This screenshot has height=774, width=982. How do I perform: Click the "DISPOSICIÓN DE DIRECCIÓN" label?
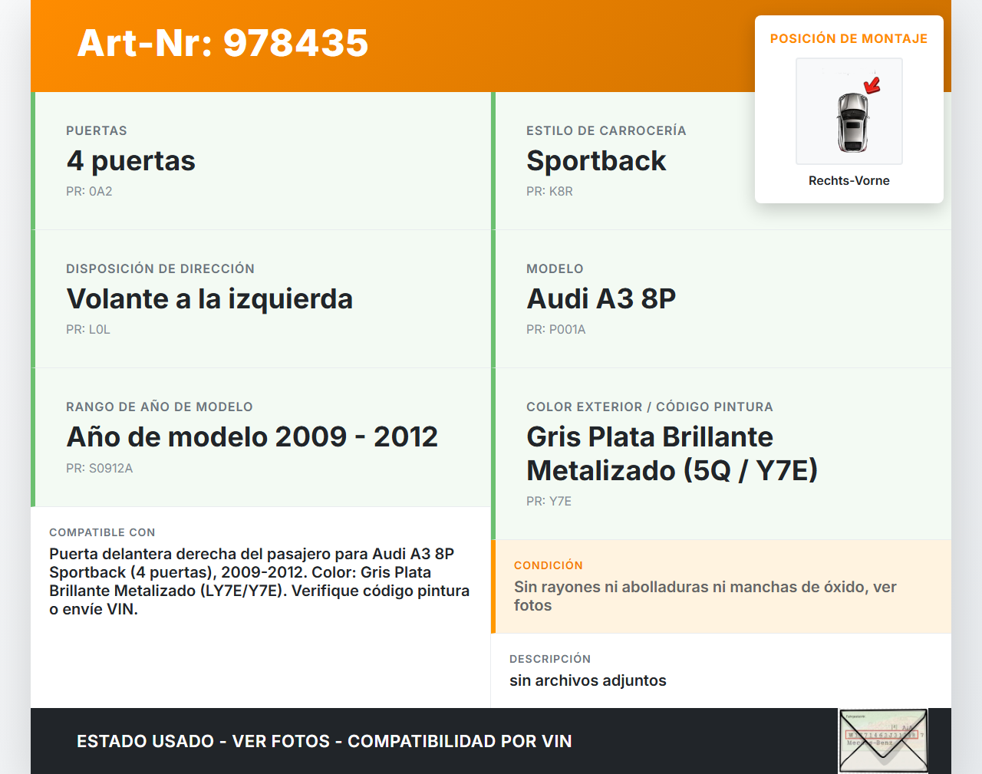[160, 268]
